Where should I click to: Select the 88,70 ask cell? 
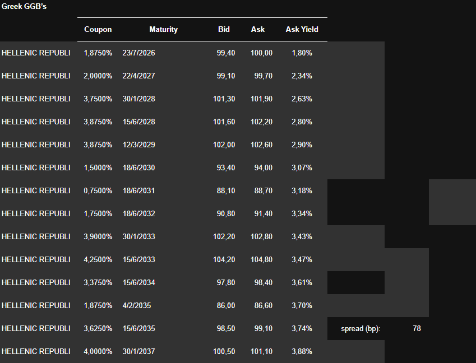(263, 191)
